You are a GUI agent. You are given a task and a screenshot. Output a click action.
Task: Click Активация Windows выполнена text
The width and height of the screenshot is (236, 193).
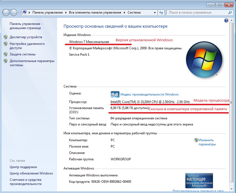93,175
